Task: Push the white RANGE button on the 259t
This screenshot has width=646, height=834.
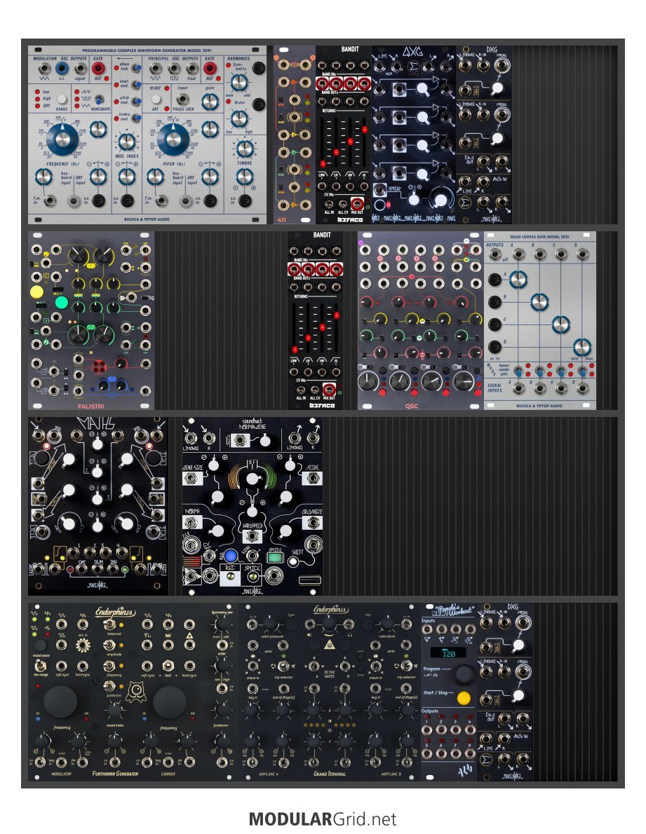Action: tap(62, 99)
